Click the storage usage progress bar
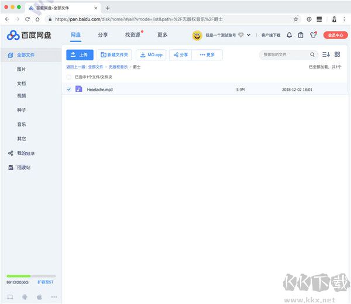Image resolution: width=351 pixels, height=304 pixels. pyautogui.click(x=31, y=276)
